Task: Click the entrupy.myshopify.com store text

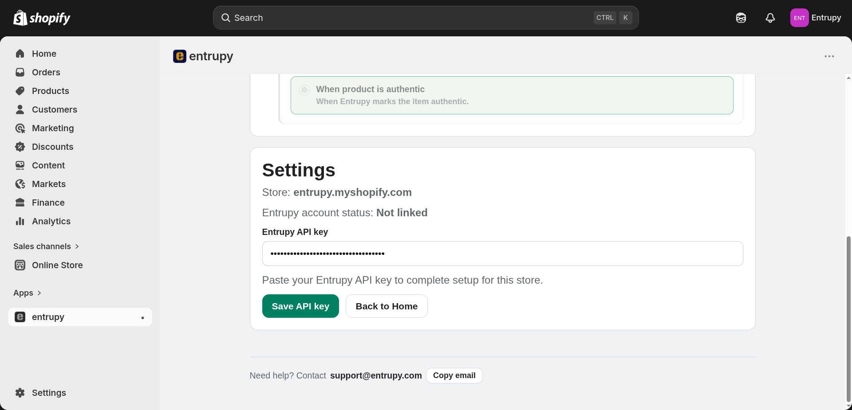Action: click(352, 192)
